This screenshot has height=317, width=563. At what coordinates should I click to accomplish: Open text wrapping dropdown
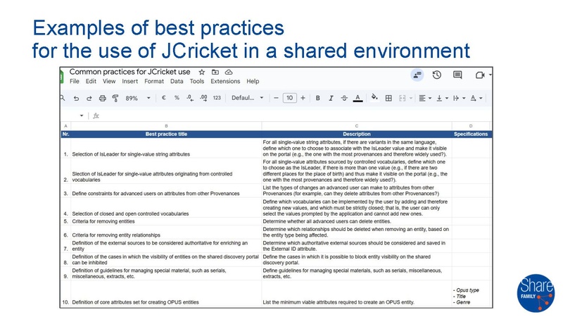click(x=459, y=98)
